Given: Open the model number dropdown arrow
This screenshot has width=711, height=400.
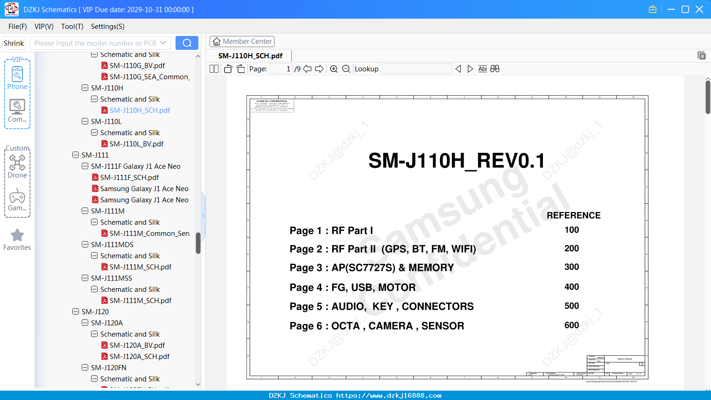Looking at the screenshot, I should [163, 43].
